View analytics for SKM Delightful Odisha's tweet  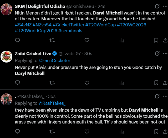click(121, 40)
